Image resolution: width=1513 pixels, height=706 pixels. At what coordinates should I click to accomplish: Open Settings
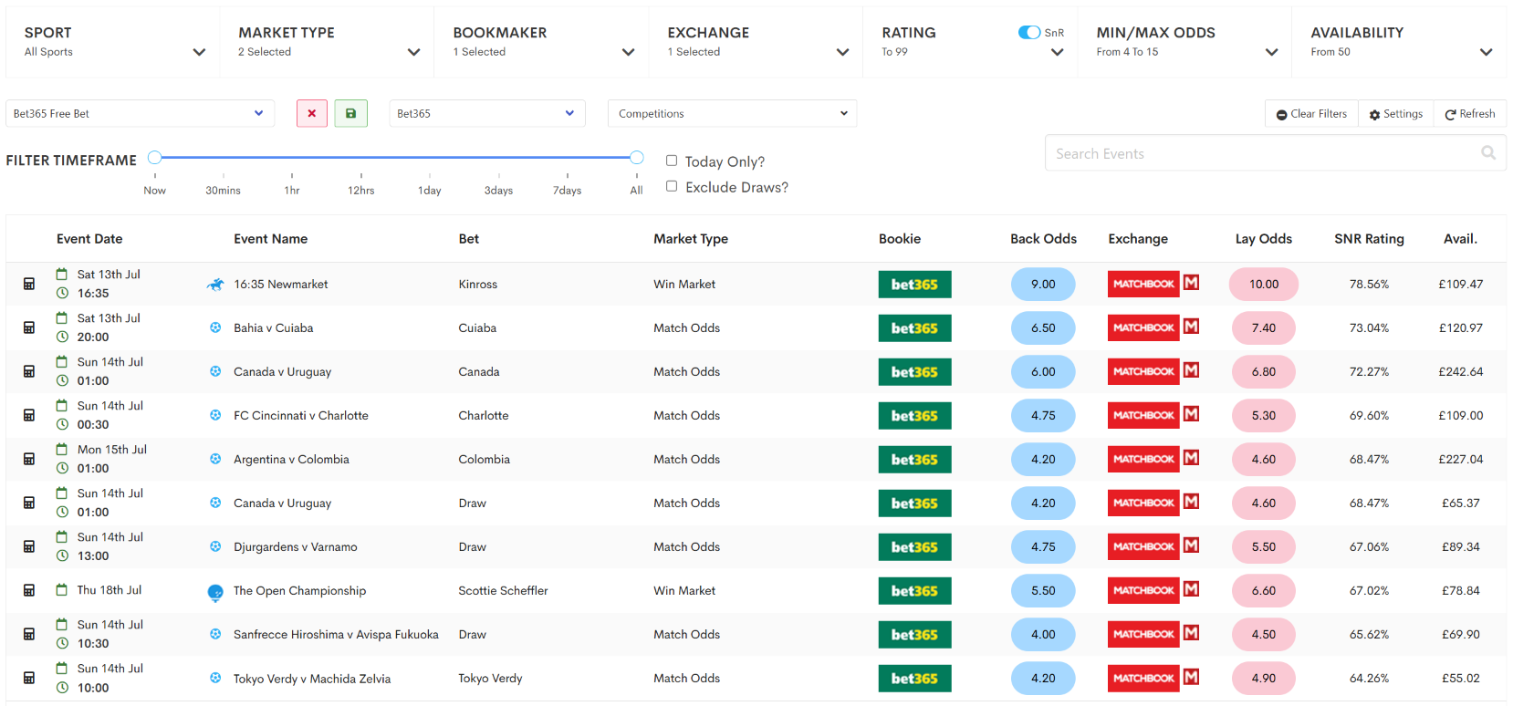click(1396, 114)
